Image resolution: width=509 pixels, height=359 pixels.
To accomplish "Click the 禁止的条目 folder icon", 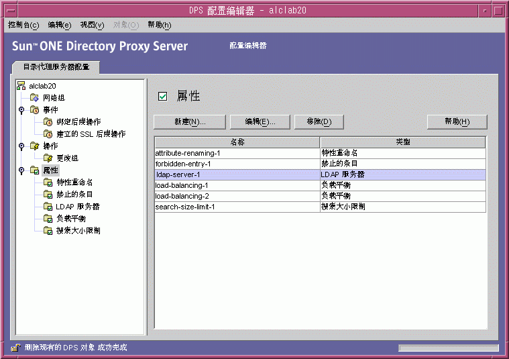I will 48,195.
